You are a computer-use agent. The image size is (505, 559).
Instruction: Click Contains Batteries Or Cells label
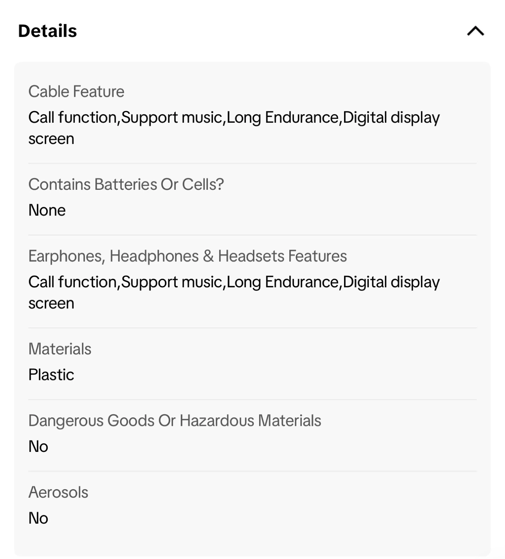point(126,184)
